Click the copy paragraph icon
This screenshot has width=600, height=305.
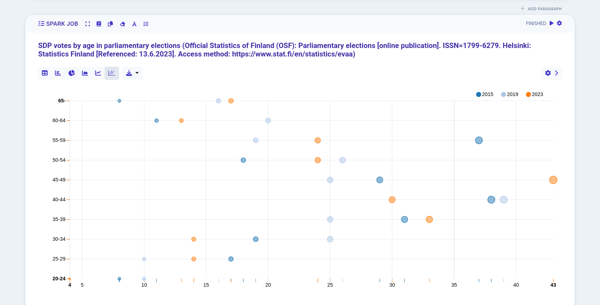point(110,24)
